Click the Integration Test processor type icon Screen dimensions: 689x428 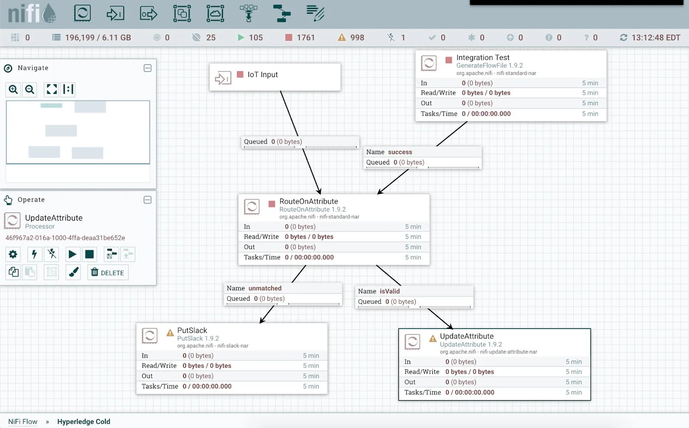click(429, 63)
